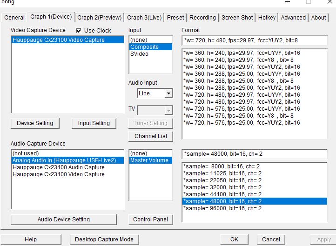Viewport: 336px width, 246px height.
Task: Select sample 44100 audio format
Action: pyautogui.click(x=255, y=194)
